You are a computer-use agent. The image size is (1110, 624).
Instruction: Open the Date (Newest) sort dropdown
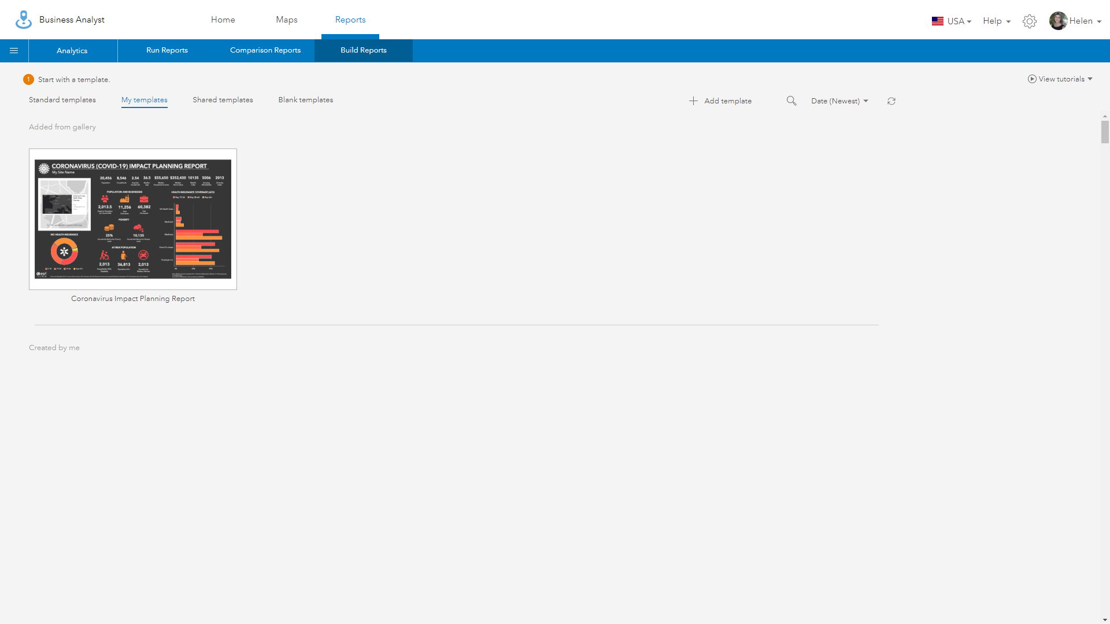(839, 101)
